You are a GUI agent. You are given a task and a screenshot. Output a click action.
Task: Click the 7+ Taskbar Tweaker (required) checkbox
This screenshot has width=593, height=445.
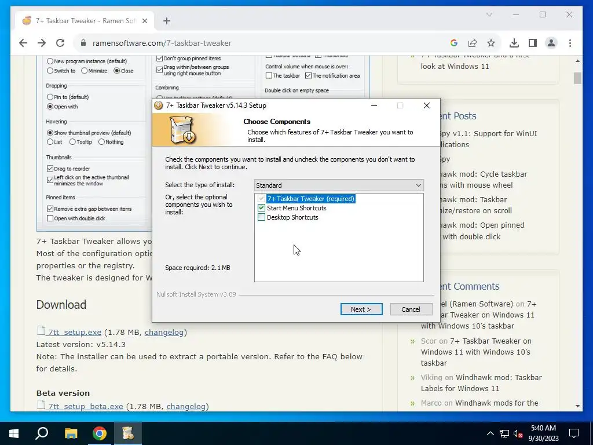coord(261,199)
